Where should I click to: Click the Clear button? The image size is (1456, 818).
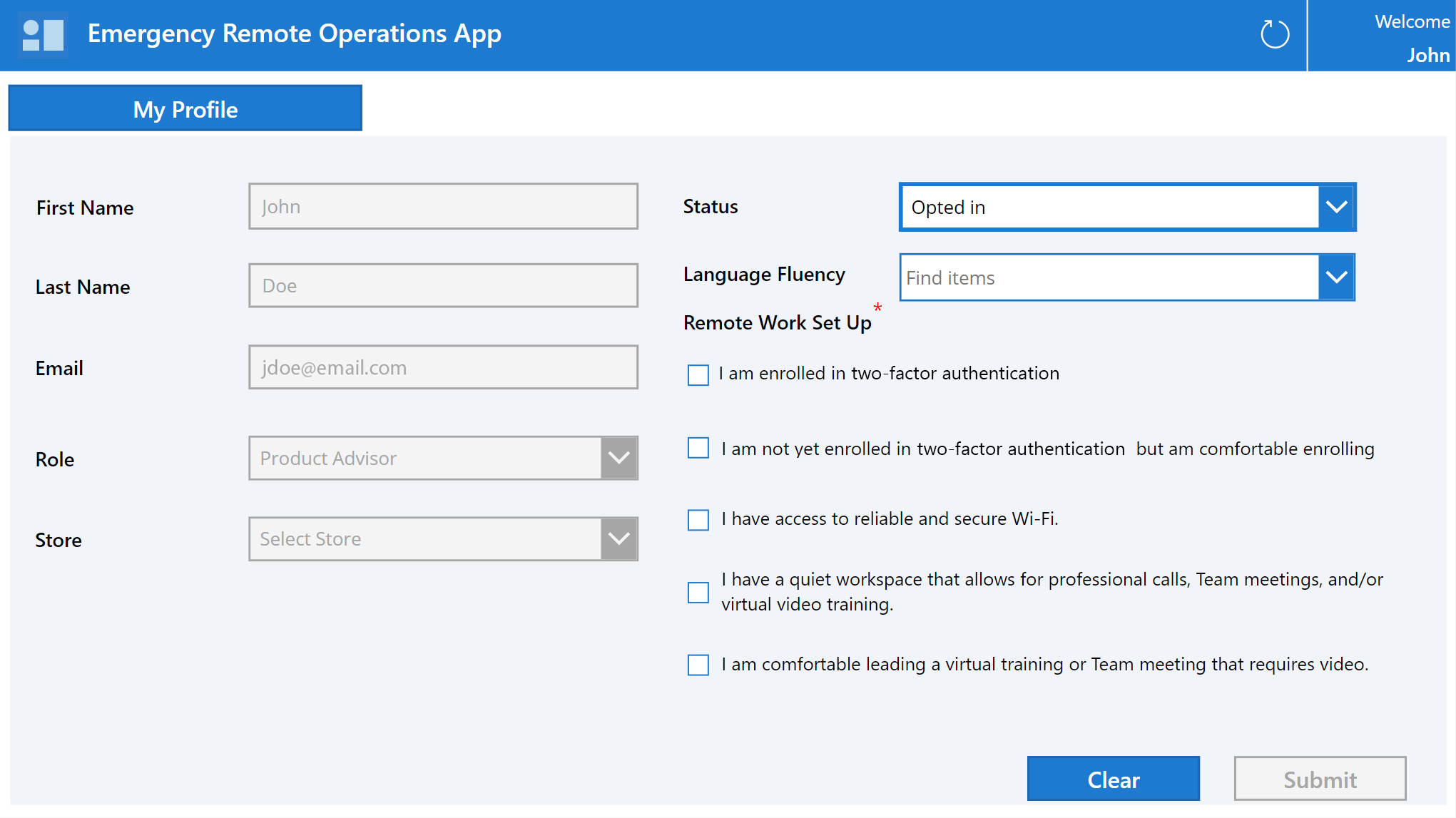tap(1113, 779)
